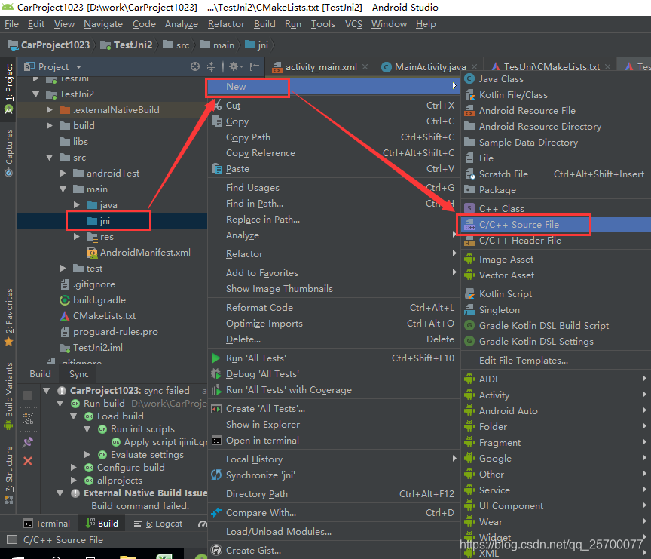The width and height of the screenshot is (651, 559).
Task: Click the hide Project panel icon
Action: (x=255, y=66)
